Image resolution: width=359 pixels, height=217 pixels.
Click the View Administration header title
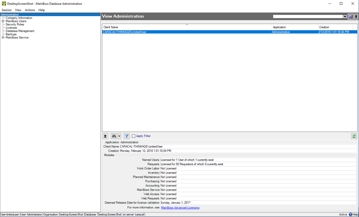[x=123, y=16]
